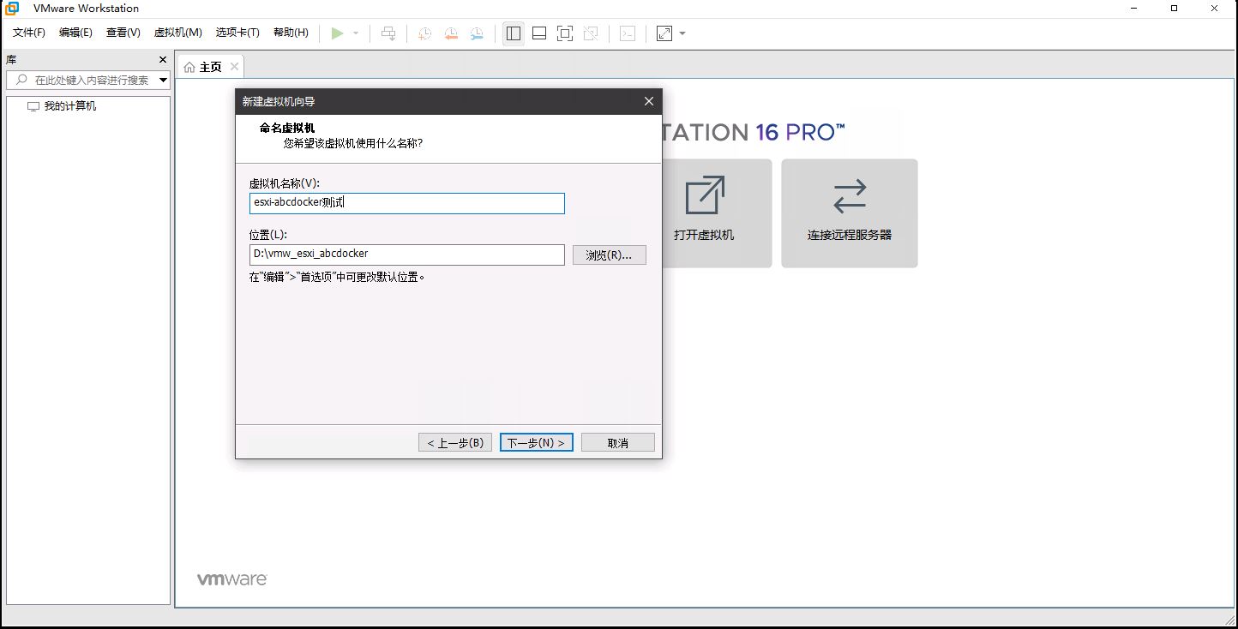Click the green power on play icon
Image resolution: width=1238 pixels, height=629 pixels.
(x=338, y=33)
